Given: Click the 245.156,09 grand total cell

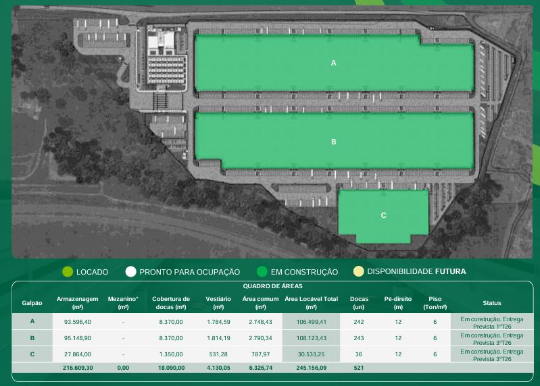Looking at the screenshot, I should click(x=311, y=368).
